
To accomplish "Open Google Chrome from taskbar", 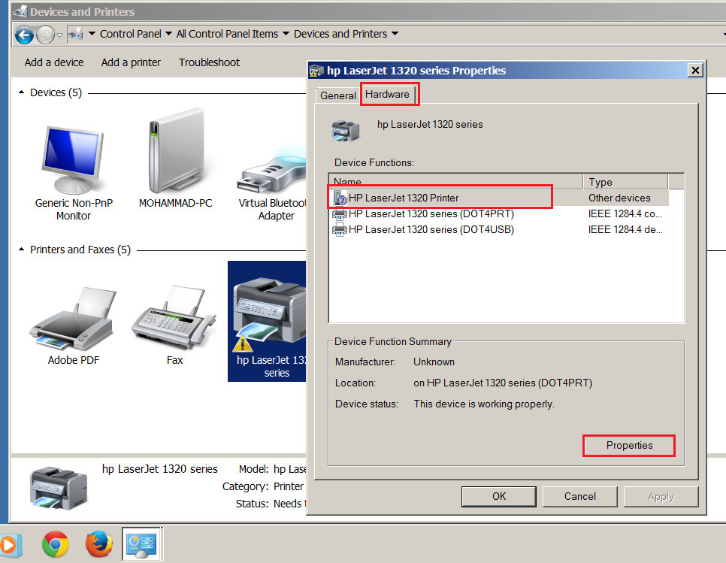I will tap(55, 544).
